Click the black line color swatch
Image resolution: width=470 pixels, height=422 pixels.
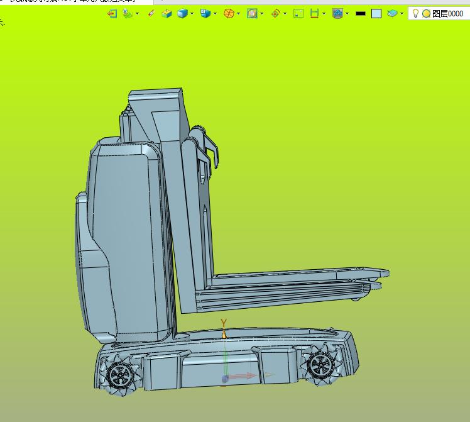pos(361,13)
